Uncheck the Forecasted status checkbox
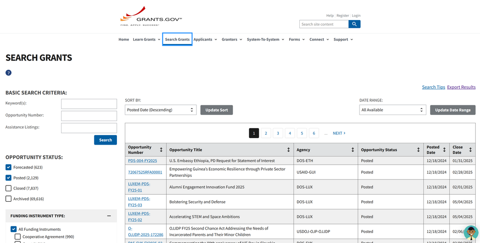This screenshot has height=243, width=480. [8, 167]
